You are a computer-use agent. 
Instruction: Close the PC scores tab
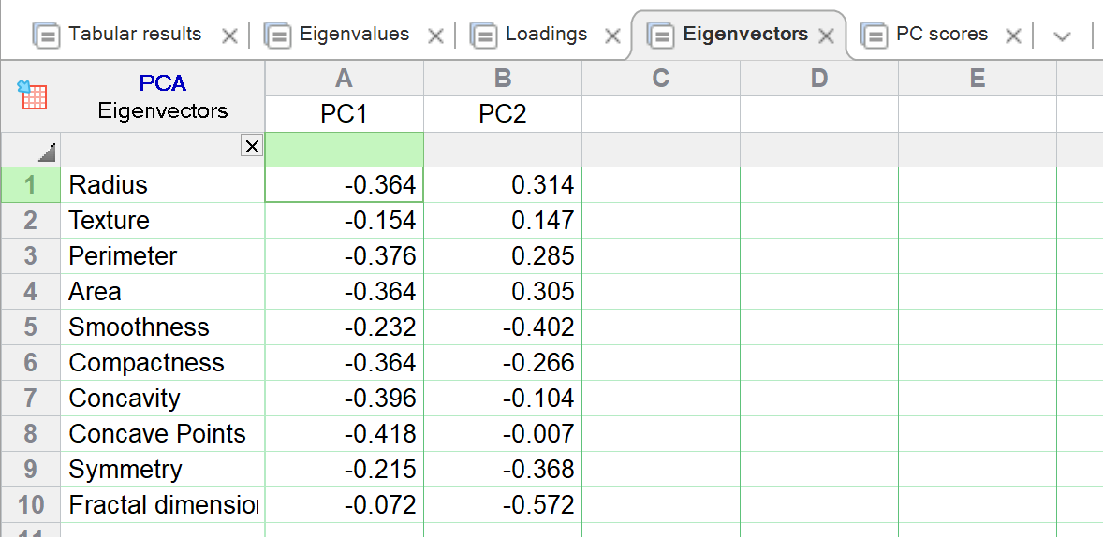pos(1012,36)
